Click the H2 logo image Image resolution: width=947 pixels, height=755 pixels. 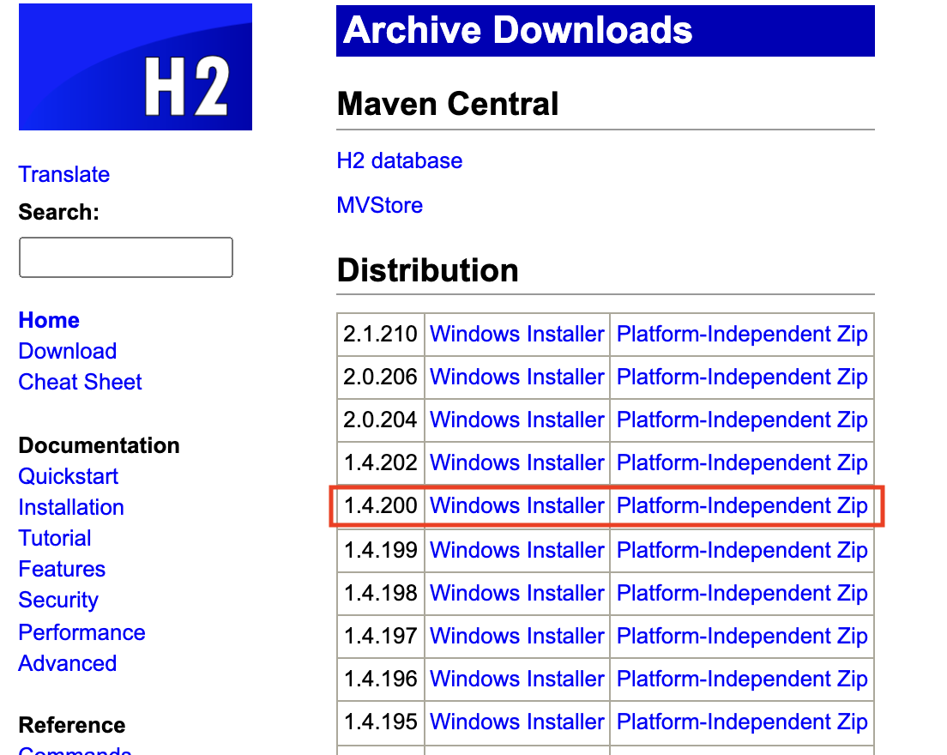pyautogui.click(x=136, y=67)
